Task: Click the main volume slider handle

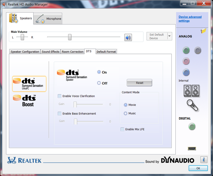Action: (70, 37)
